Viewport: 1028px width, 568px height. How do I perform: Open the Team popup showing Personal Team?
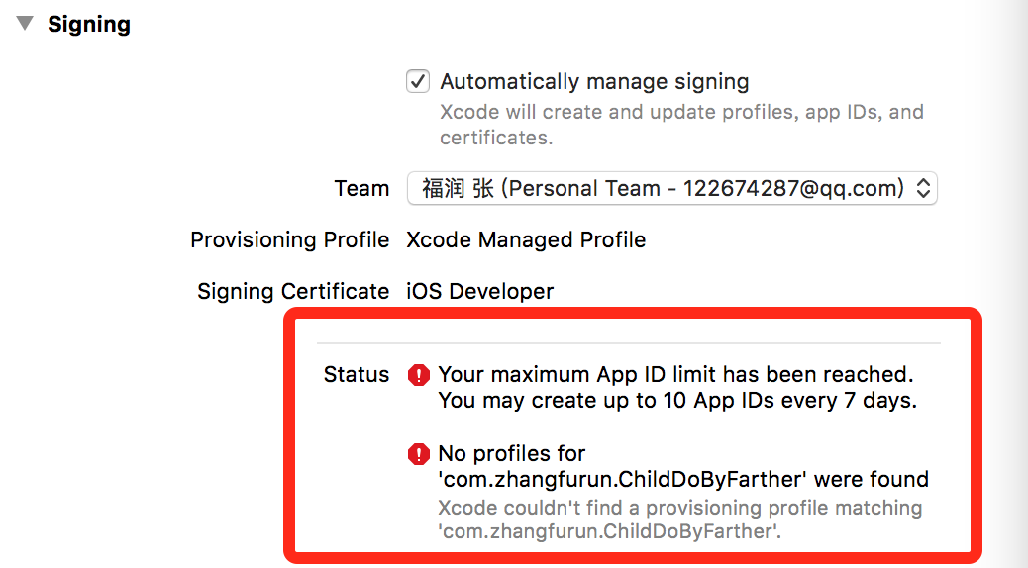pos(662,188)
